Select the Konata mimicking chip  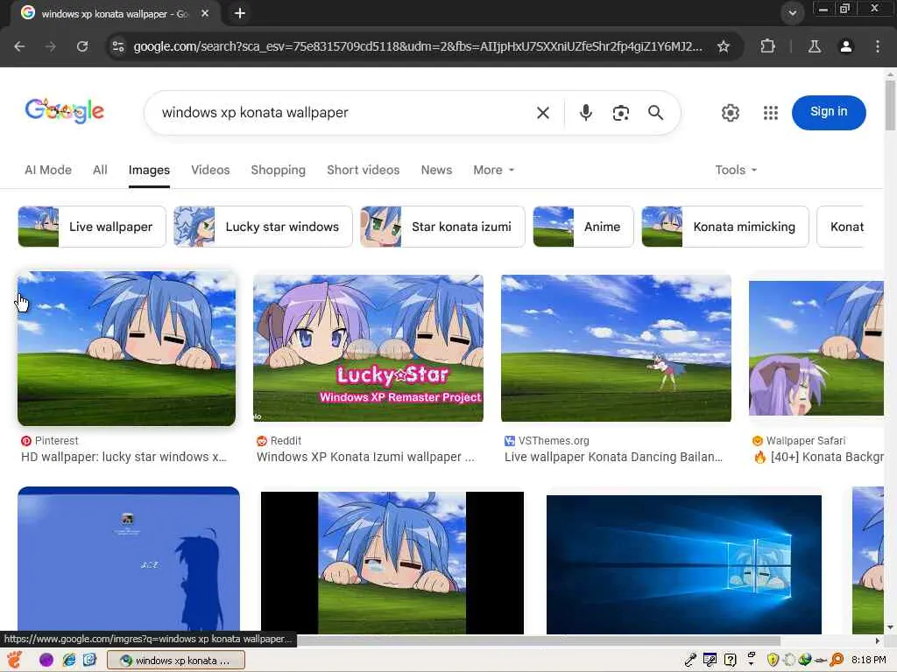(x=724, y=227)
